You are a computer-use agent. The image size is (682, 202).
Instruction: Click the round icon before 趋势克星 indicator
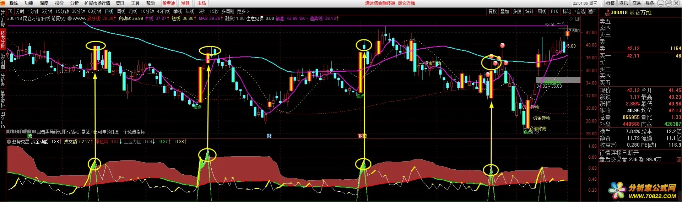(x=9, y=142)
